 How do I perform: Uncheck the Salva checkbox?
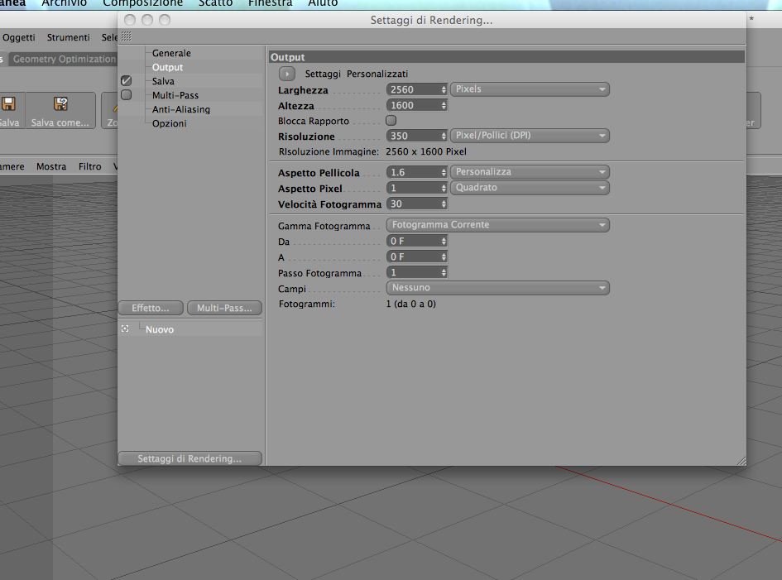(126, 80)
